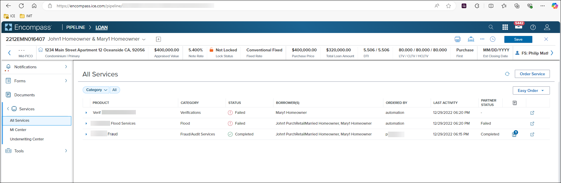Expand the Flood Services row
Screen dimensions: 561x183
86,123
